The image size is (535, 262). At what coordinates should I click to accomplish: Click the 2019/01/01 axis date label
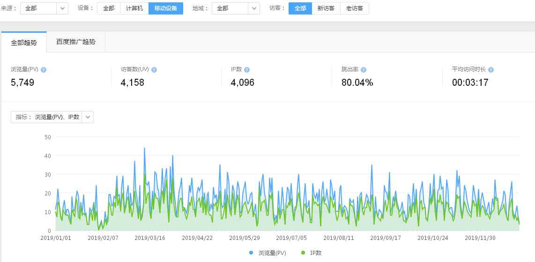56,238
